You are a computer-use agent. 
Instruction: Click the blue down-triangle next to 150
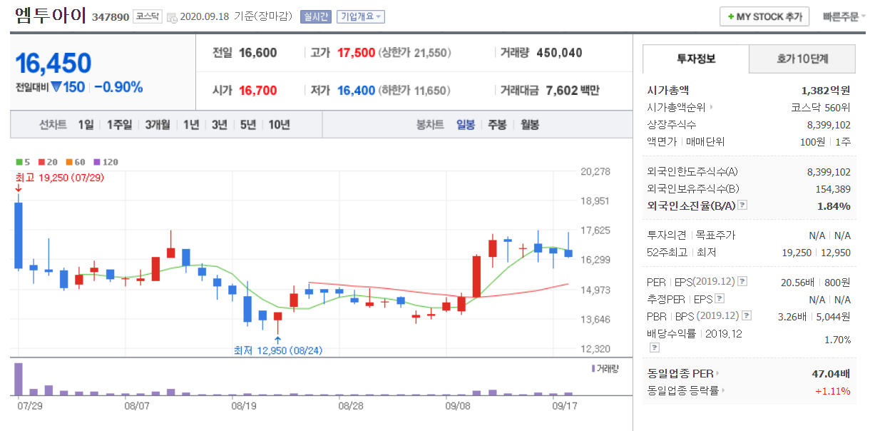click(x=56, y=87)
